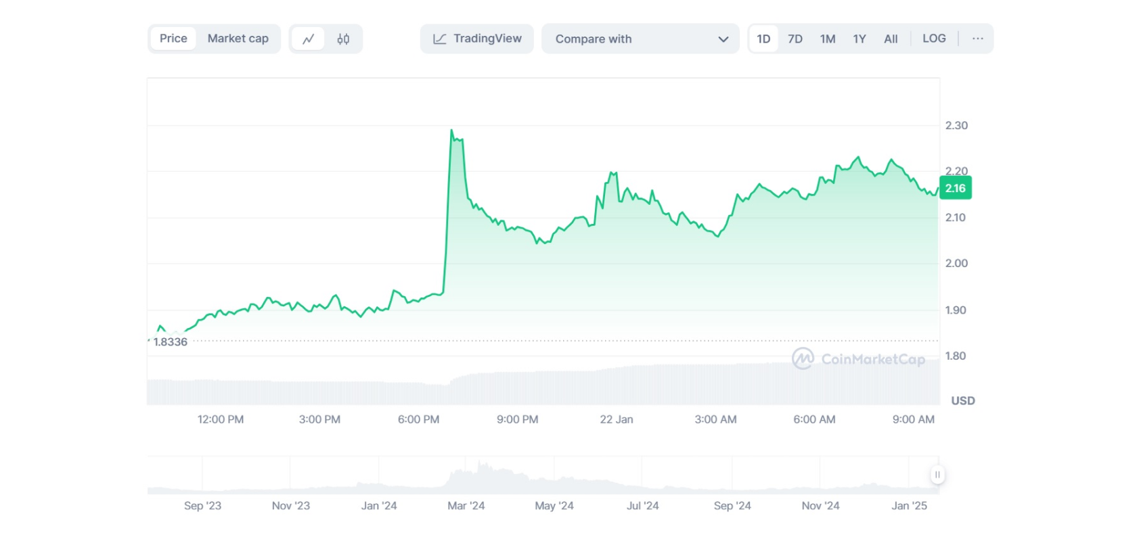Select the 1D time range
This screenshot has height=541, width=1137.
click(x=763, y=39)
